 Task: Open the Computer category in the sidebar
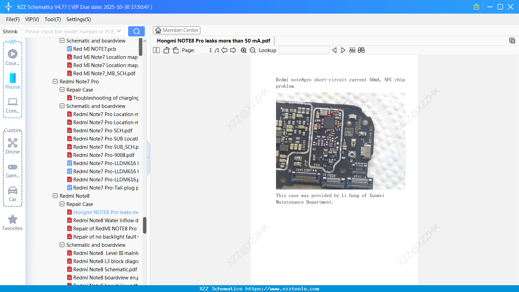(x=13, y=105)
